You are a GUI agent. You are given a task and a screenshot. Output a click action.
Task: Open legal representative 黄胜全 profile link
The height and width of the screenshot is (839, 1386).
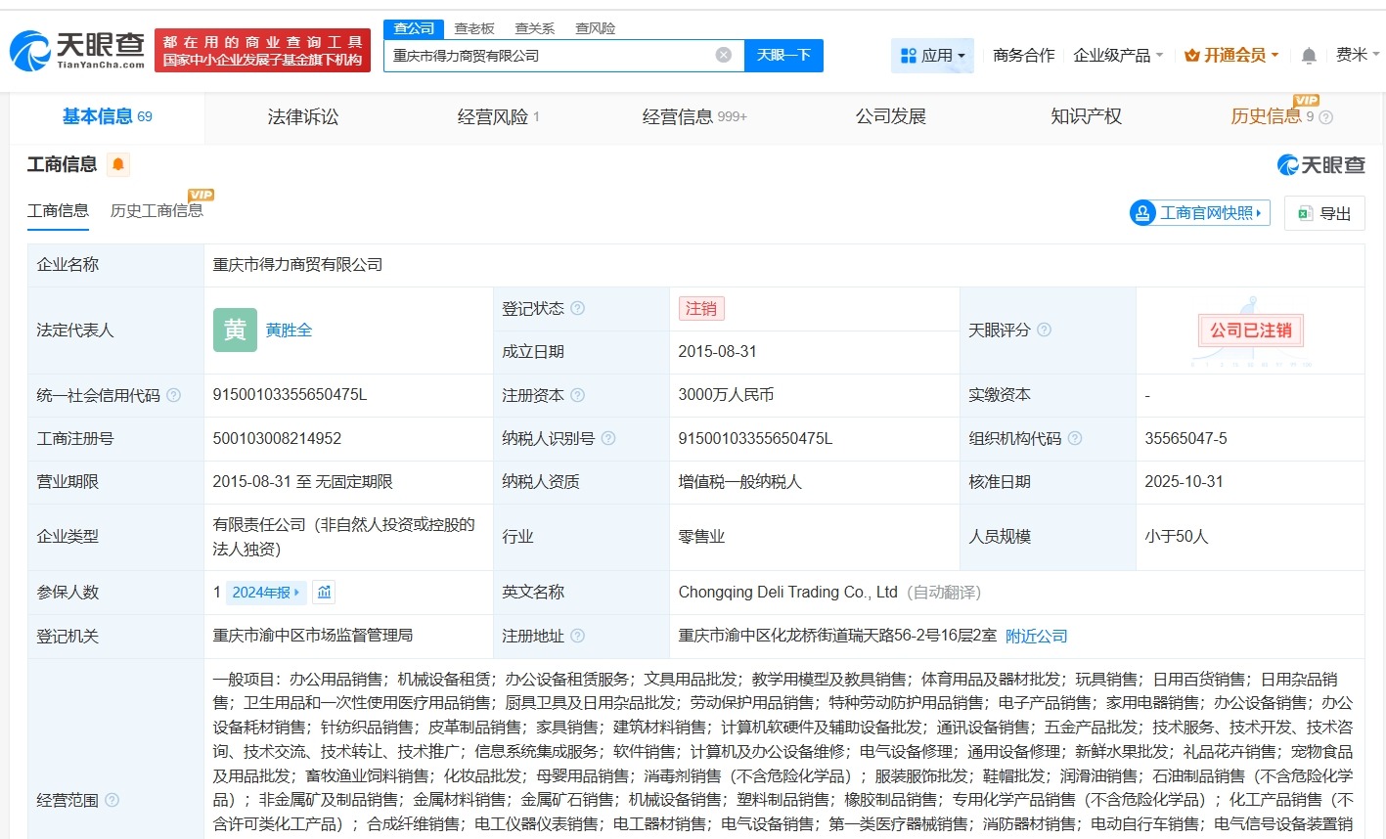289,330
